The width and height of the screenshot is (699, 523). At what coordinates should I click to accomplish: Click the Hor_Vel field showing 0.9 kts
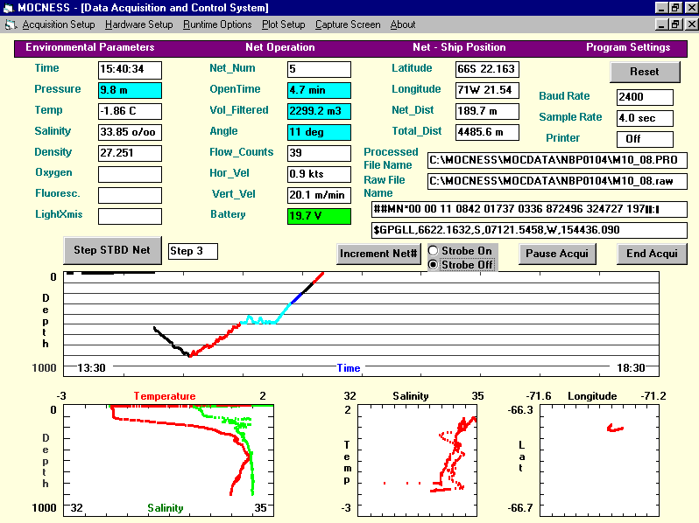click(319, 174)
